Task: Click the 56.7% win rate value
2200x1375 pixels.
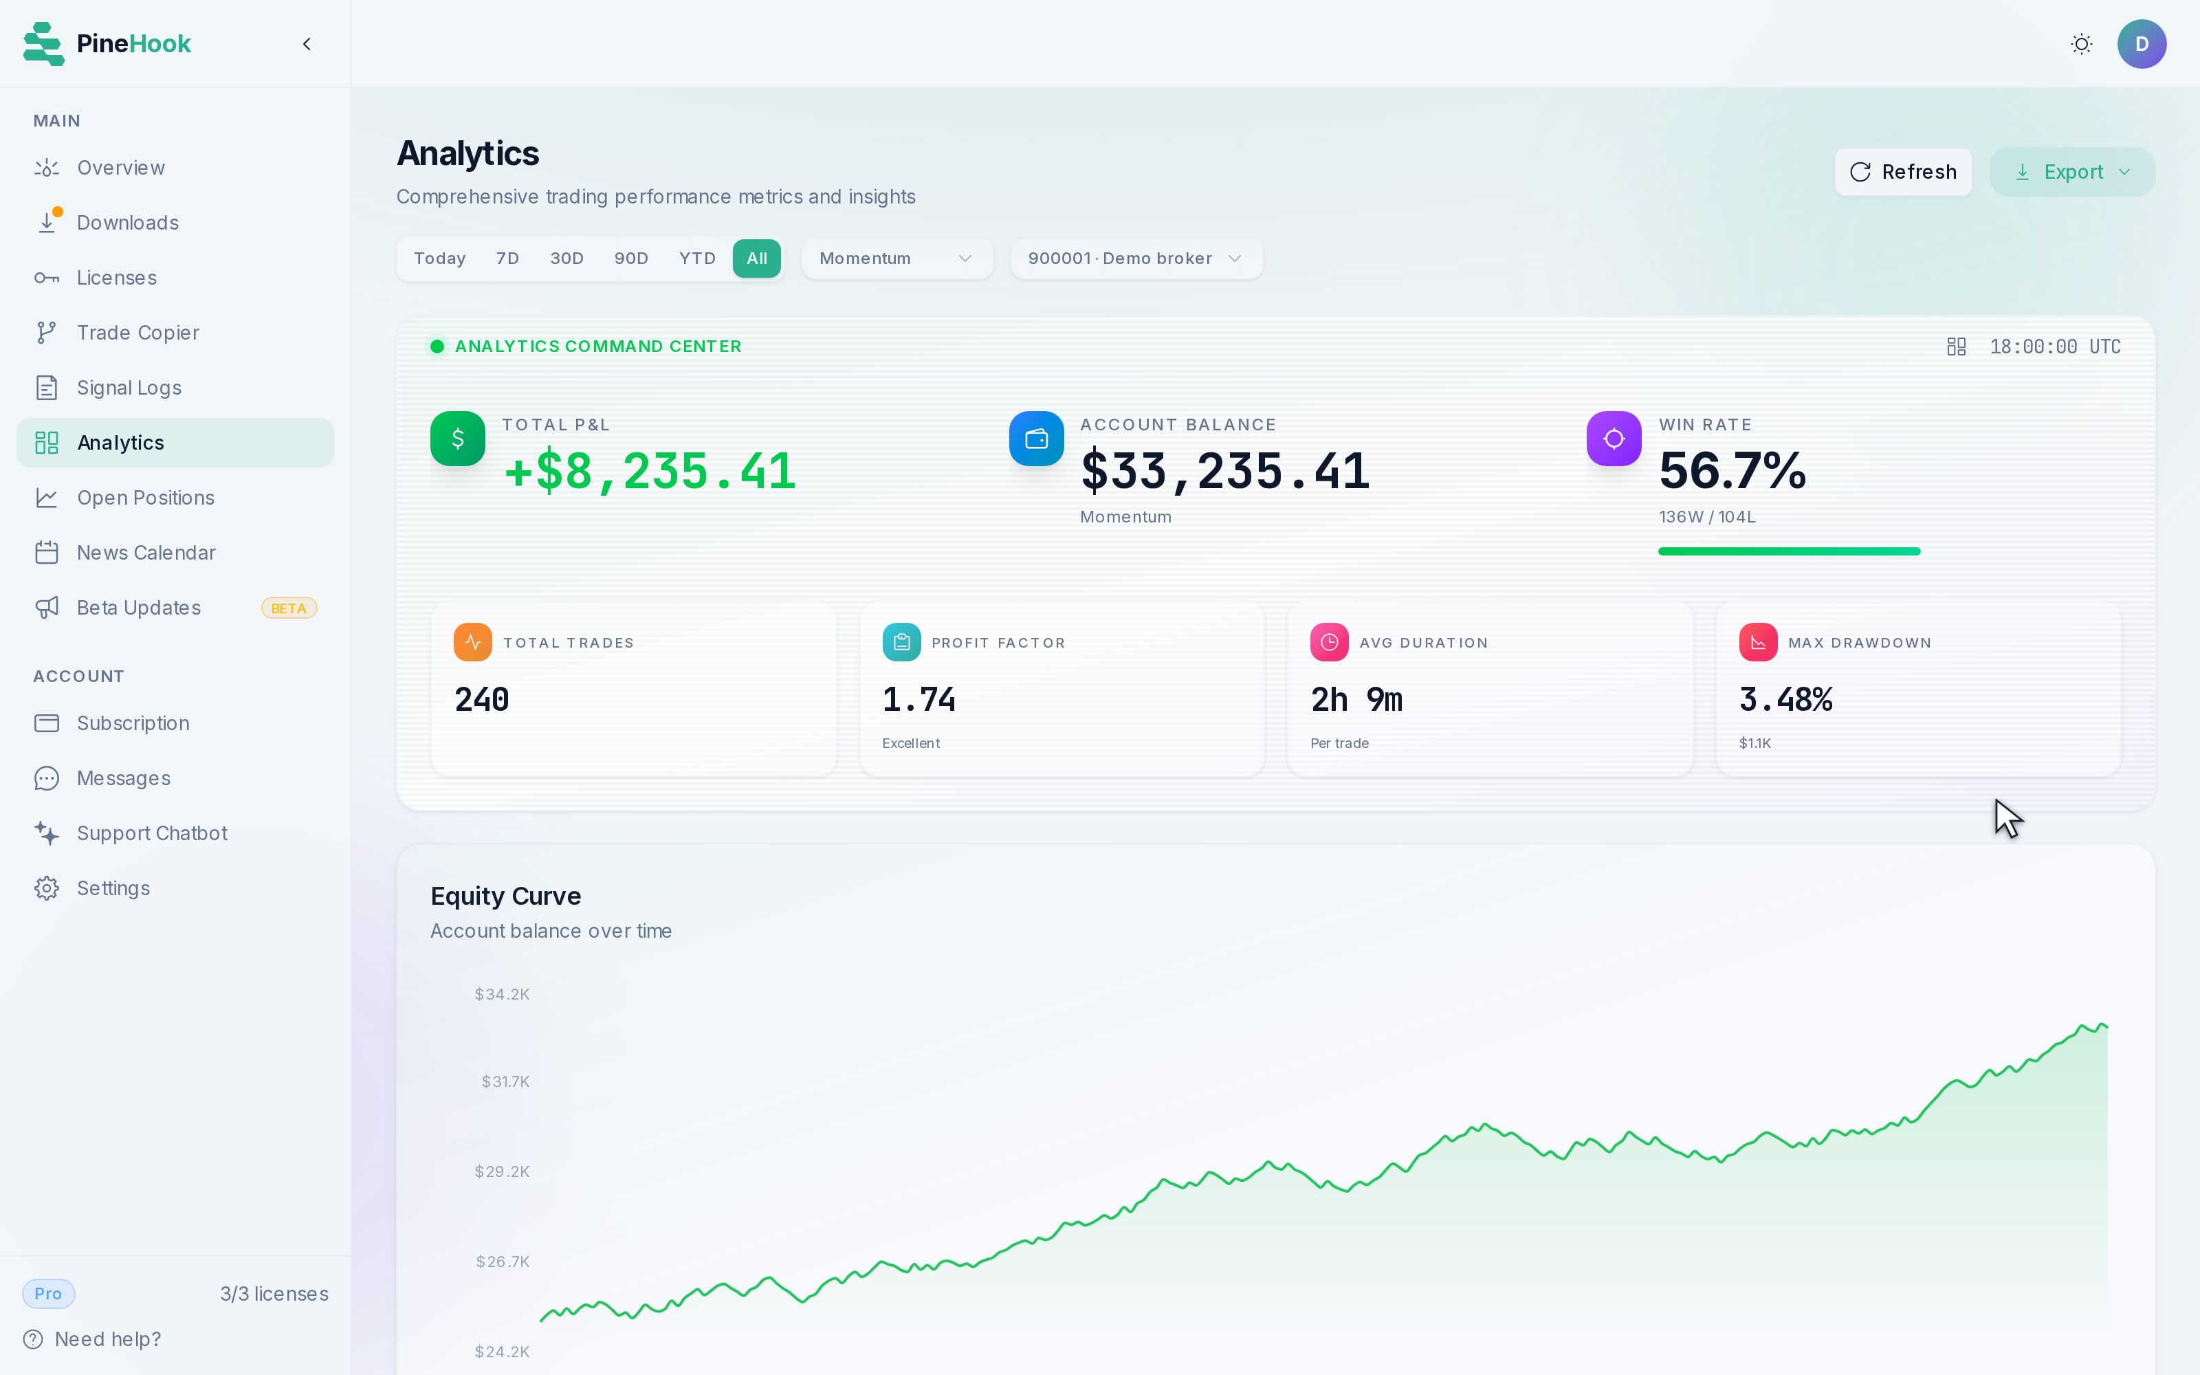Action: (x=1732, y=471)
